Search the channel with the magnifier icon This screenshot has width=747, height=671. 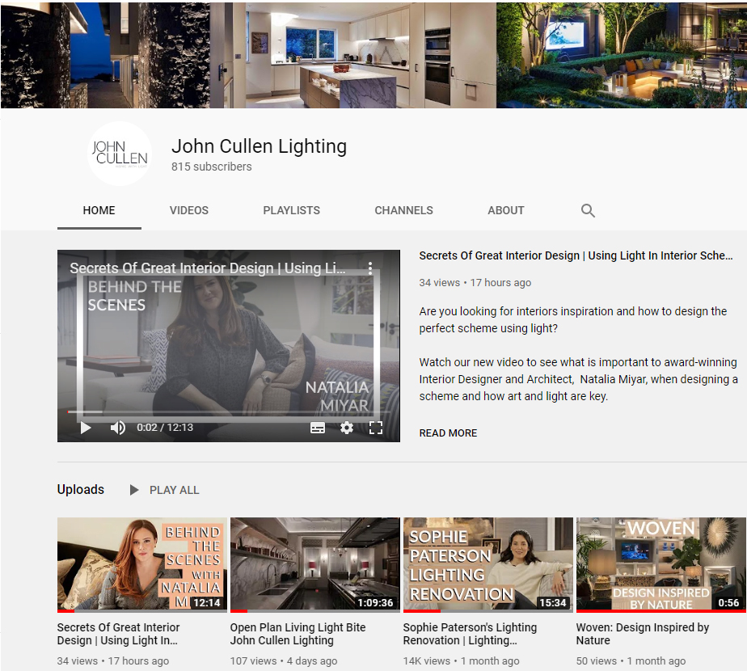[x=588, y=210]
